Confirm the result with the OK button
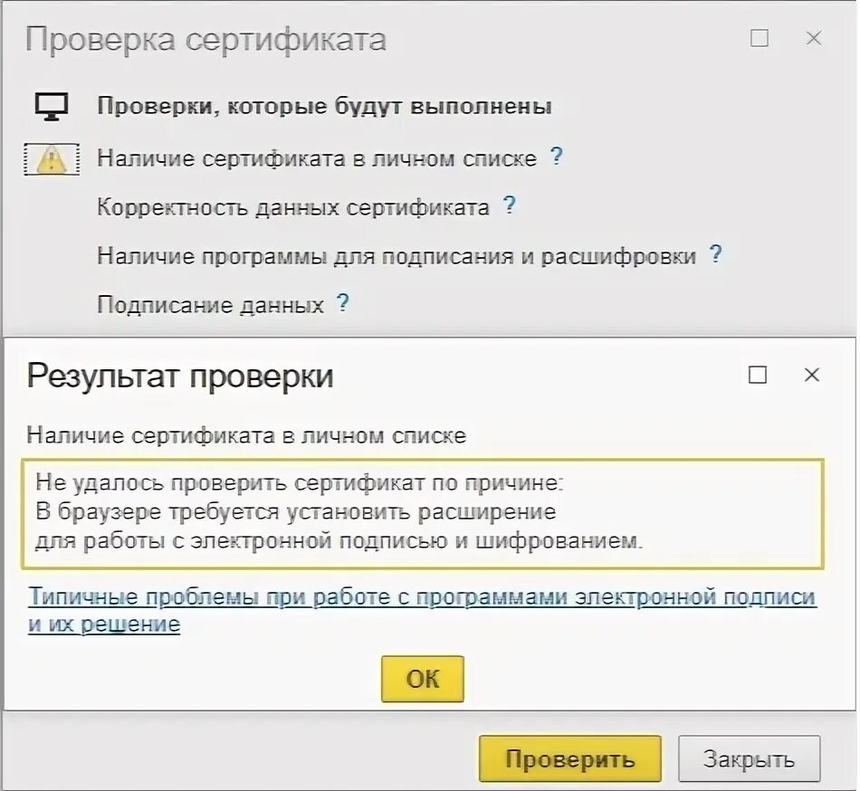The image size is (860, 791). (x=423, y=679)
